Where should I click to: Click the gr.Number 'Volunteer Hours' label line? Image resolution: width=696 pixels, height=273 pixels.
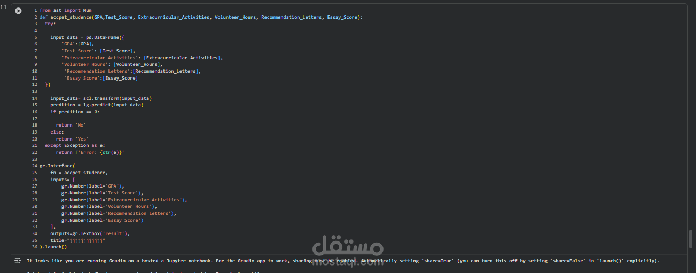(108, 206)
